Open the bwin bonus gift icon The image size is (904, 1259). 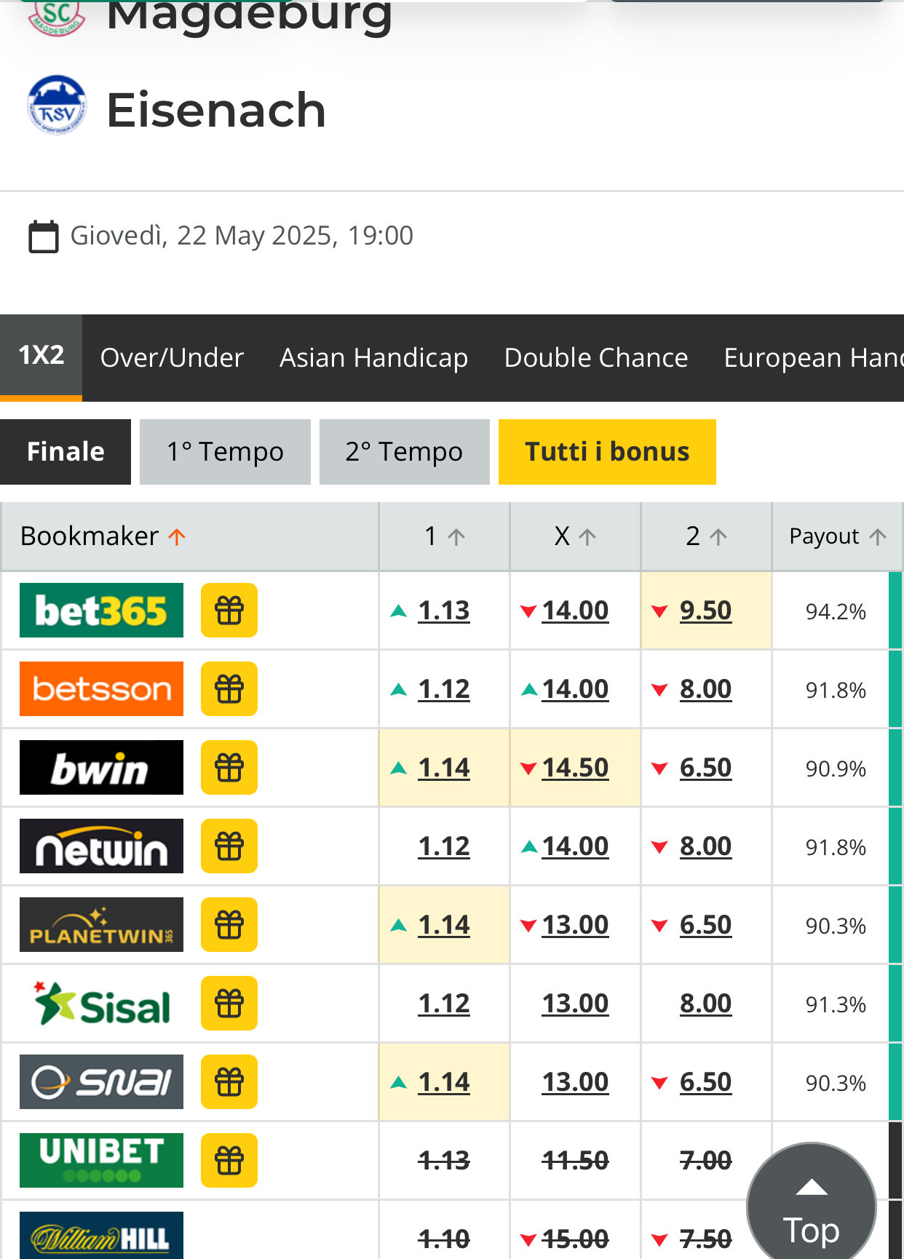coord(229,768)
